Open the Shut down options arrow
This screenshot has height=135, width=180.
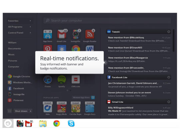click(31, 111)
